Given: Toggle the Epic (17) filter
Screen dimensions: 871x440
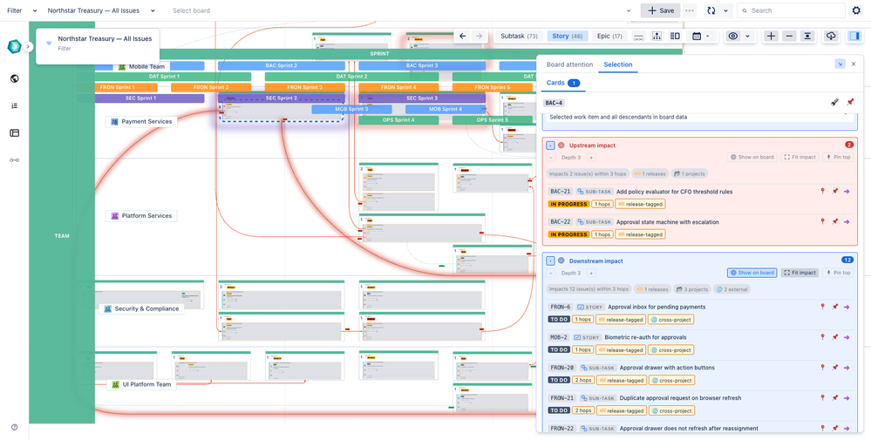Looking at the screenshot, I should pyautogui.click(x=609, y=36).
